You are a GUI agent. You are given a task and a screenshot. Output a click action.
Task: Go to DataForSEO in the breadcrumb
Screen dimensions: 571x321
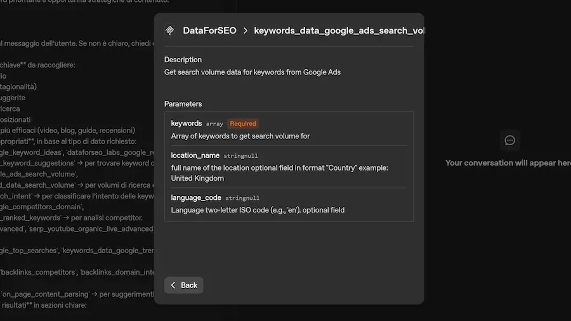209,30
